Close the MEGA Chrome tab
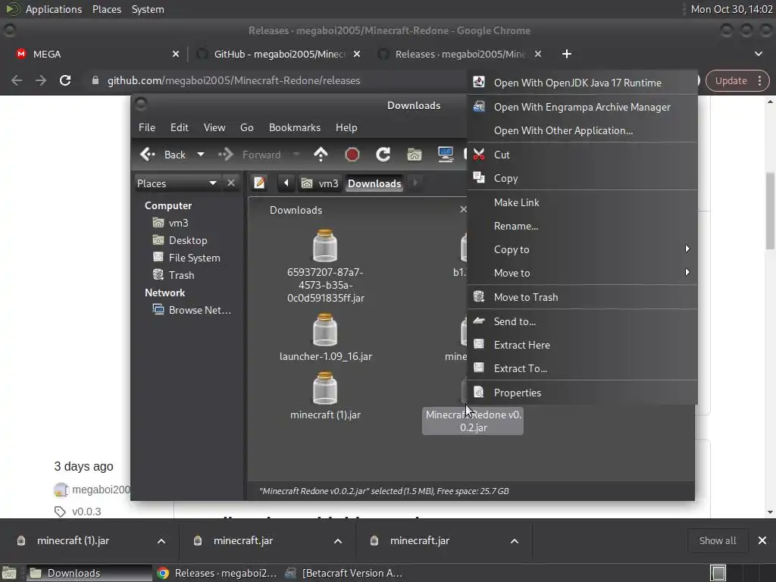776x582 pixels. click(176, 54)
